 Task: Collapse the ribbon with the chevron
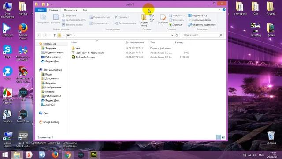pos(219,10)
